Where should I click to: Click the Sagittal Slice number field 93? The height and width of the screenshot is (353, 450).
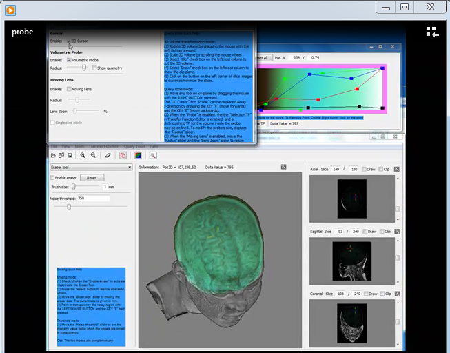[x=340, y=231]
